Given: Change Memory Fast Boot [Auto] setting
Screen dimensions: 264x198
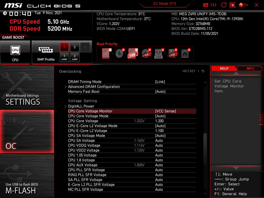Looking at the screenshot, I should 160,92.
